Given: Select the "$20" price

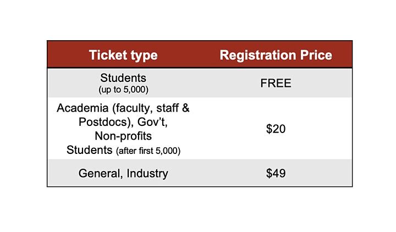Looking at the screenshot, I should [276, 129].
